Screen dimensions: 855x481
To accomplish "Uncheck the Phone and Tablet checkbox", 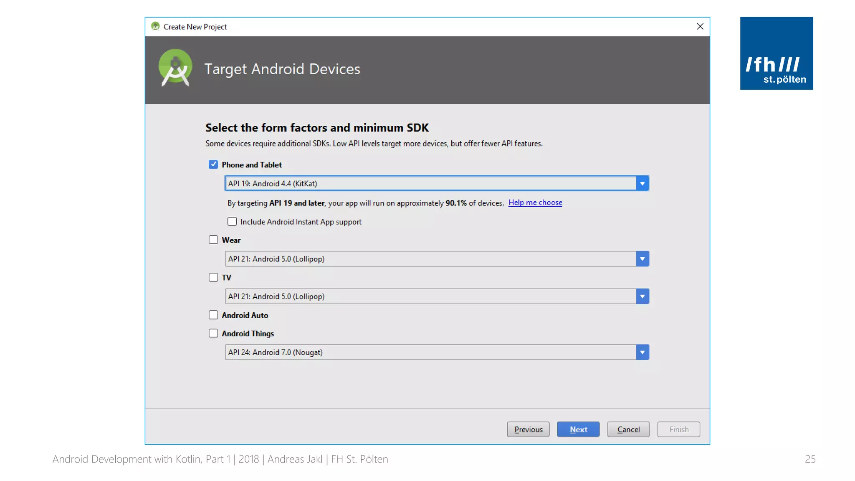I will [213, 165].
